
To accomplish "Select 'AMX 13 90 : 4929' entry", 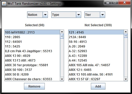I will (32, 56).
